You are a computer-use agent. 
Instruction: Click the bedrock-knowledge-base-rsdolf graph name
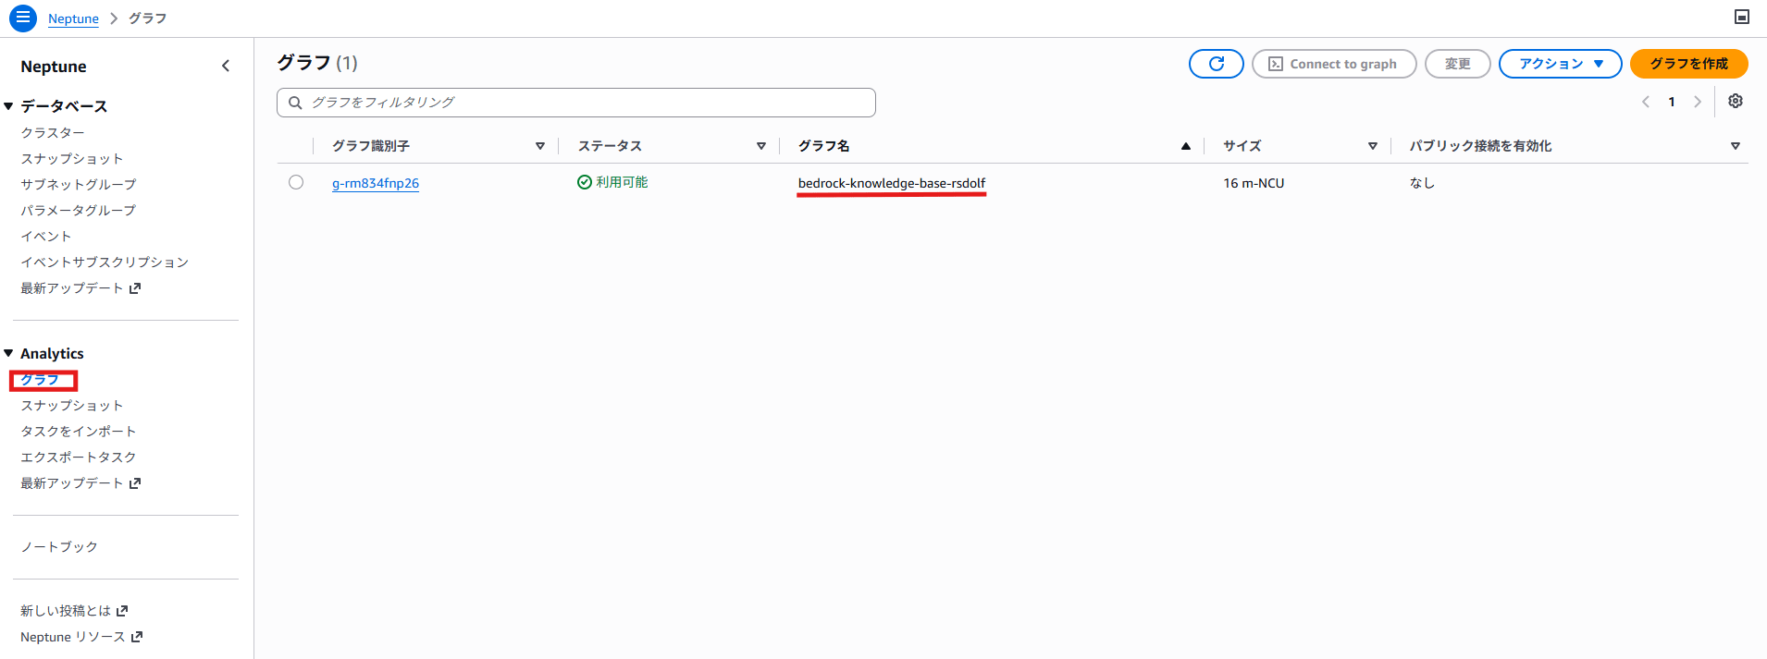[892, 183]
